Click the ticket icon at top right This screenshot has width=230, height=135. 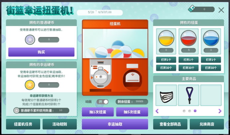point(191,9)
